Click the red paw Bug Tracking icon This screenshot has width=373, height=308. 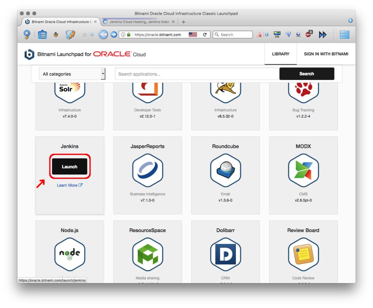tap(303, 93)
